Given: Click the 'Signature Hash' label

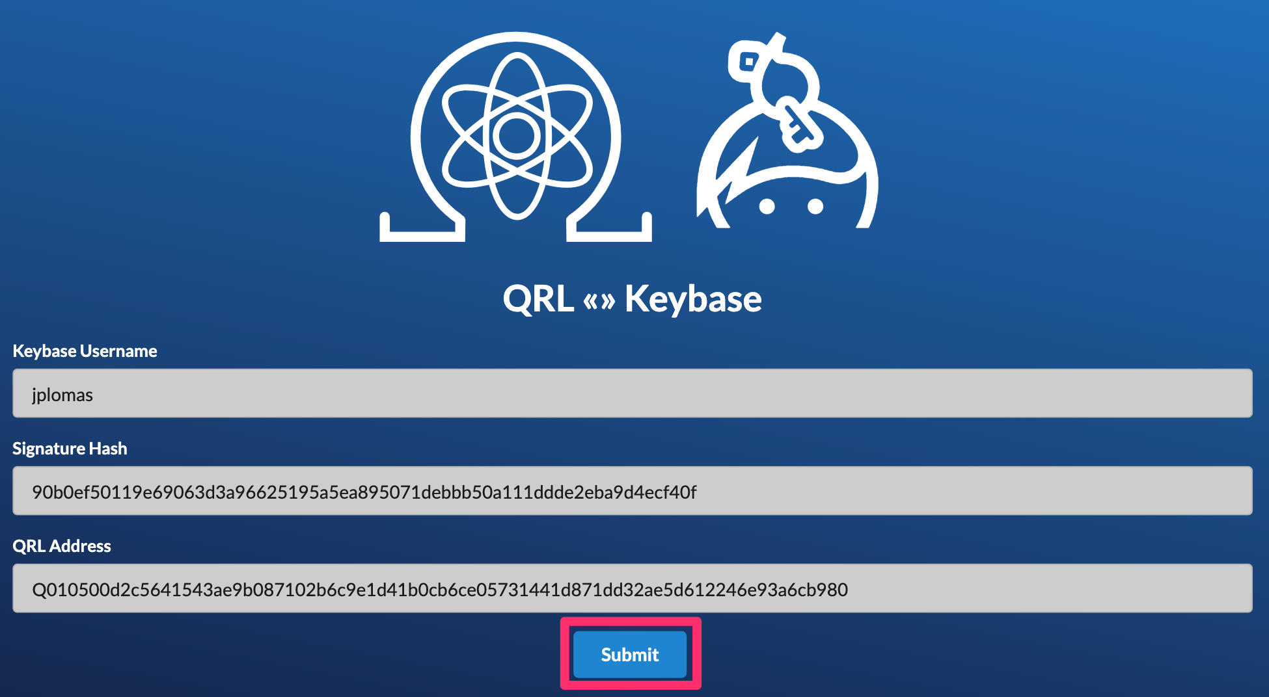Looking at the screenshot, I should point(70,449).
